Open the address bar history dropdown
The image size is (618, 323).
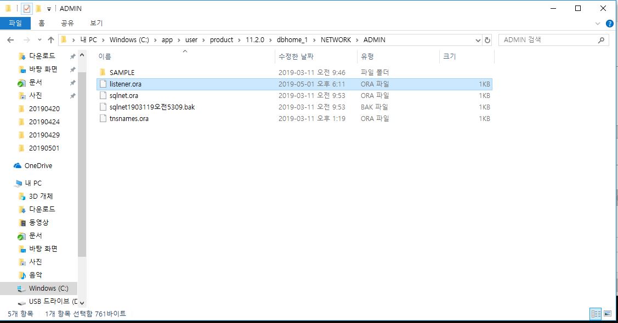click(x=478, y=40)
